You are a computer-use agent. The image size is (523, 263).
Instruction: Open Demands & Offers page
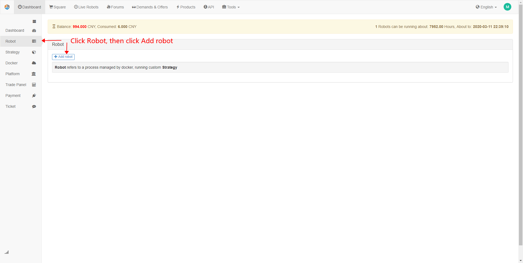click(x=150, y=7)
